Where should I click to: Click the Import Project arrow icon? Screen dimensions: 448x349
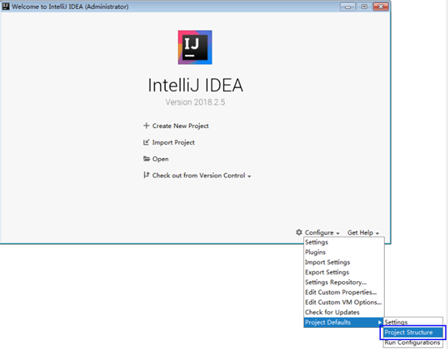pos(146,143)
